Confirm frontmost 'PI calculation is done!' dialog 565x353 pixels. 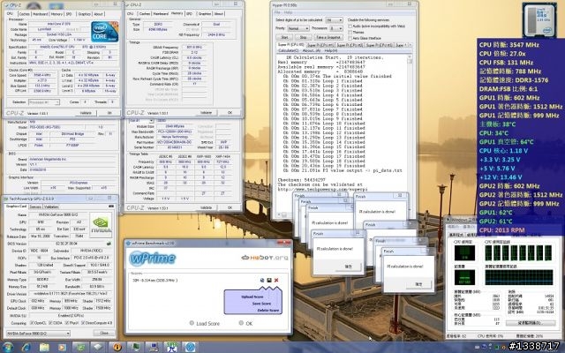pos(418,284)
